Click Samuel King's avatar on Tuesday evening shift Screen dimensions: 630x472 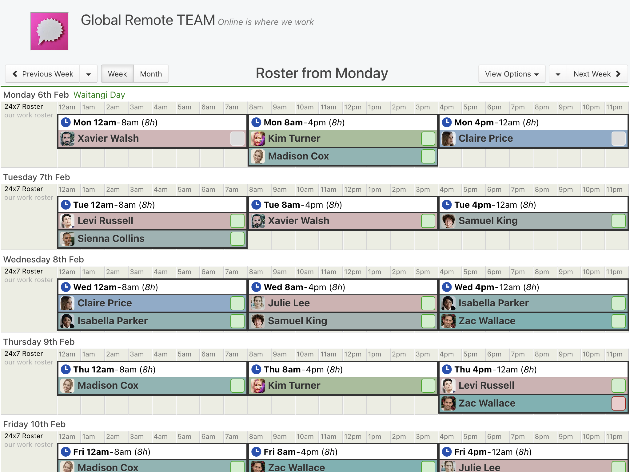(448, 221)
